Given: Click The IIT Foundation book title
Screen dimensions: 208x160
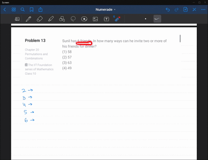Looking at the screenshot, I should tap(39, 69).
